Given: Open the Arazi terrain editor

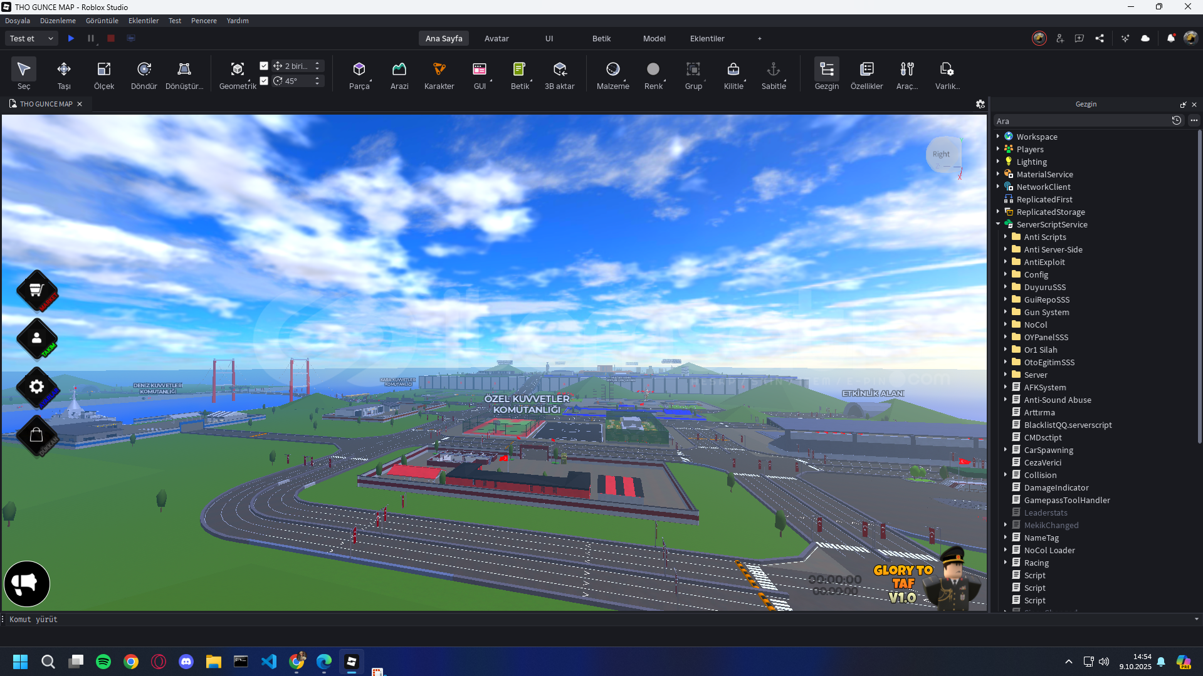Looking at the screenshot, I should [x=399, y=75].
